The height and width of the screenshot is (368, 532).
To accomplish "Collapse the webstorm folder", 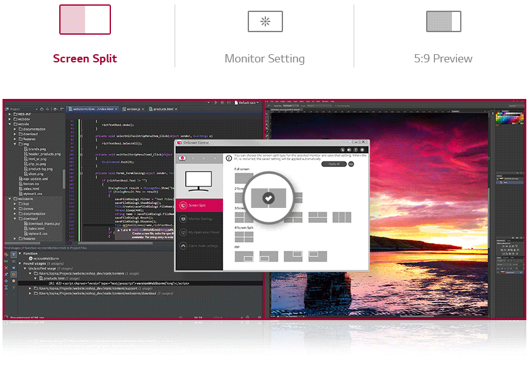I will [9, 198].
